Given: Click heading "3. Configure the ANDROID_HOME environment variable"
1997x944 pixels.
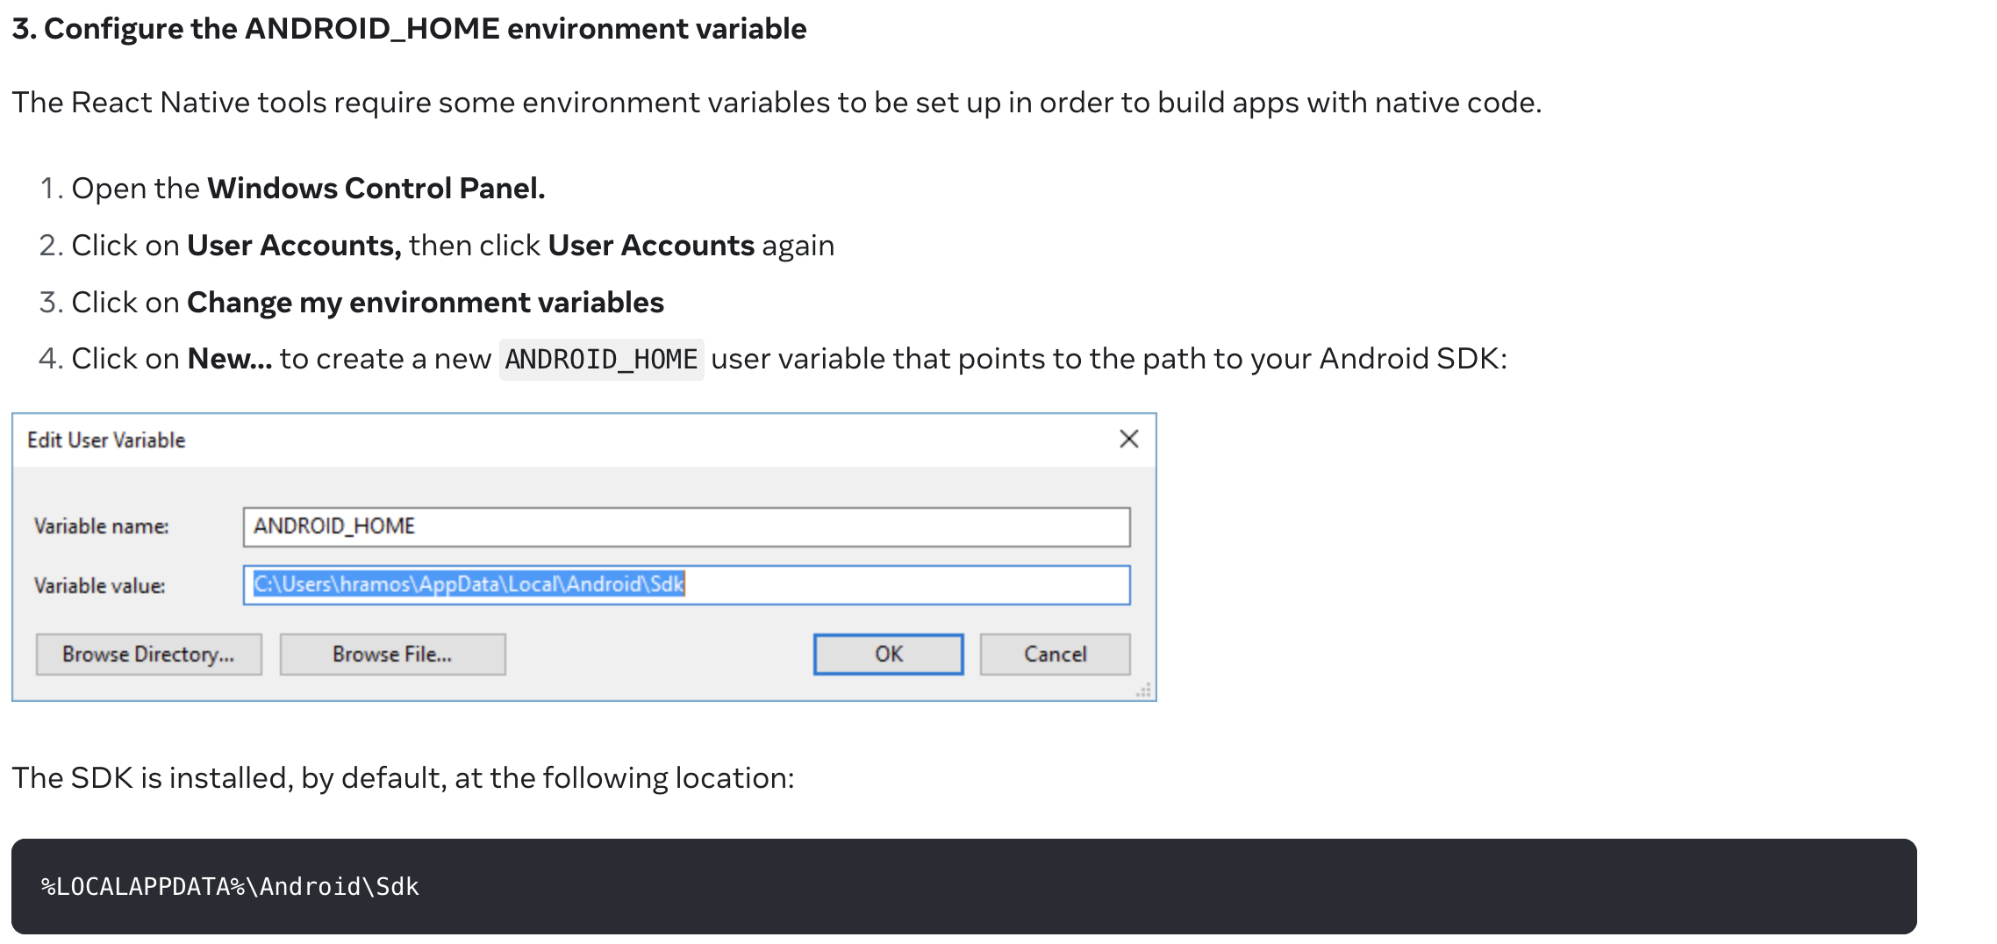Looking at the screenshot, I should coord(409,29).
